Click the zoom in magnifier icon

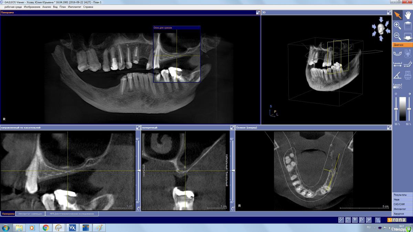point(397,25)
